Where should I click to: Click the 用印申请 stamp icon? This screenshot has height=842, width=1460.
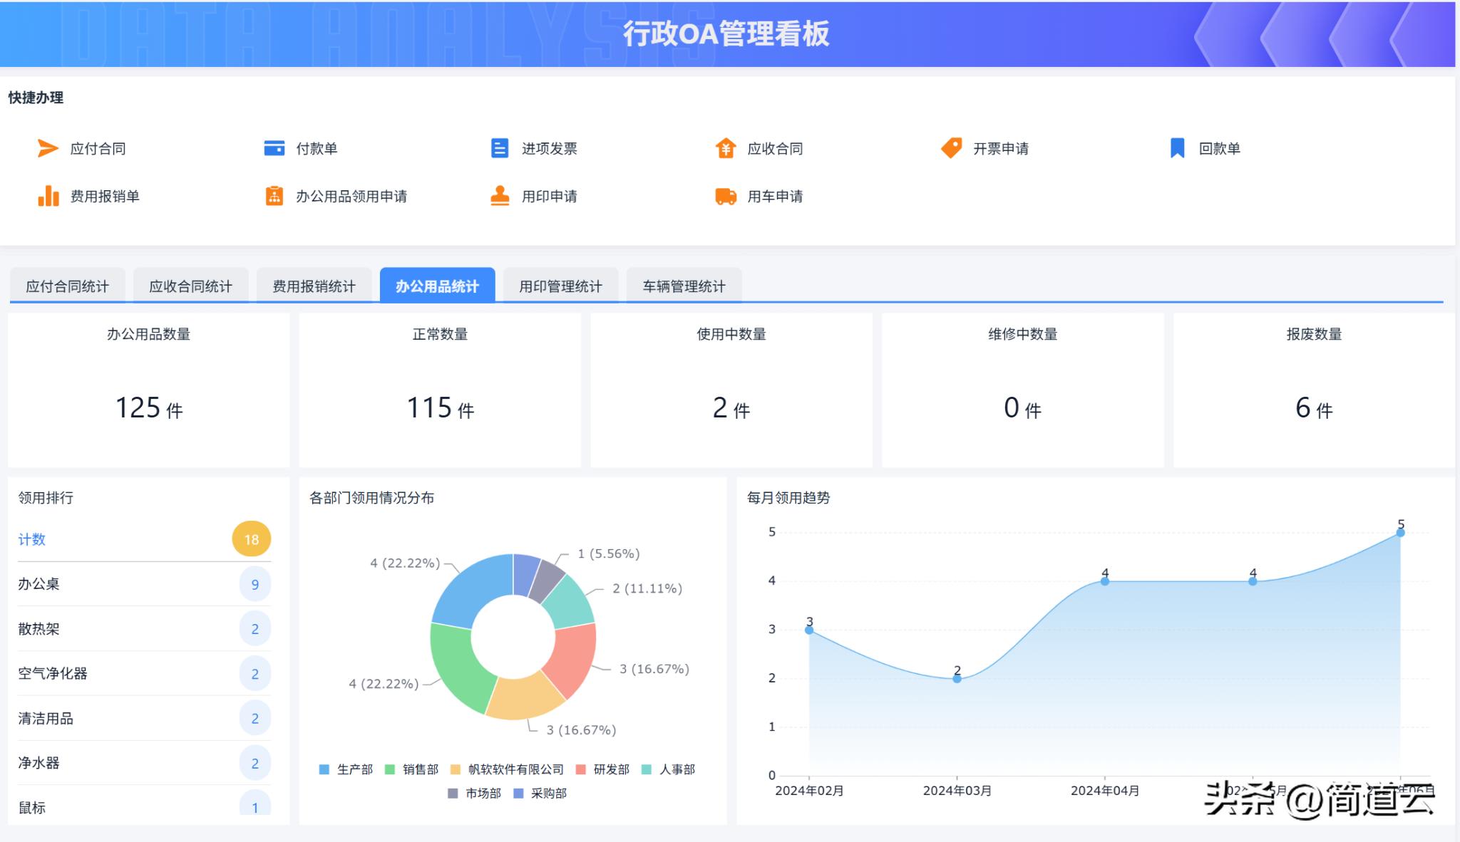tap(500, 196)
